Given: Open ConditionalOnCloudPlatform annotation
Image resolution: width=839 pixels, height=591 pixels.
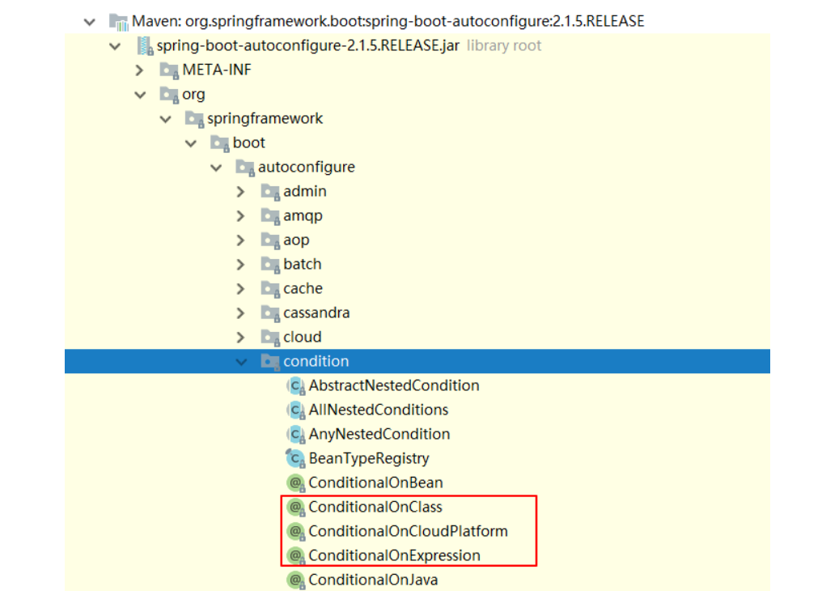Looking at the screenshot, I should click(x=408, y=532).
